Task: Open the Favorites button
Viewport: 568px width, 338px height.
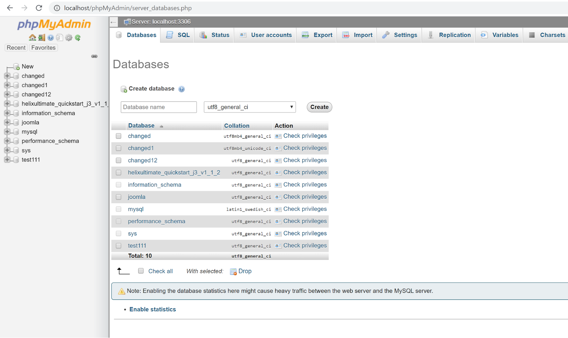Action: tap(43, 48)
